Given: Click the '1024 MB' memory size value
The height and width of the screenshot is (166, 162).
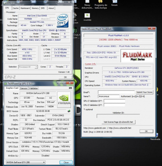Looking at the screenshot, I should point(28,138).
